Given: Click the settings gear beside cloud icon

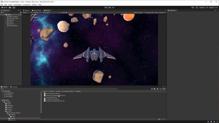Looking at the screenshot, I should tap(14, 8).
